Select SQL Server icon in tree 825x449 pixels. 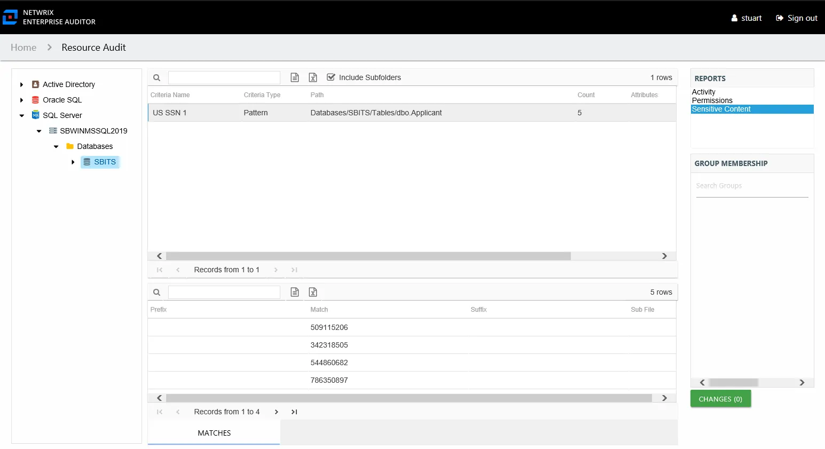coord(35,115)
